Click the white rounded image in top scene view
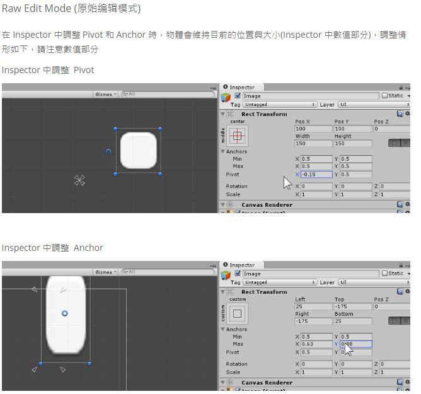Screen dimensions: 421x394 tap(138, 151)
